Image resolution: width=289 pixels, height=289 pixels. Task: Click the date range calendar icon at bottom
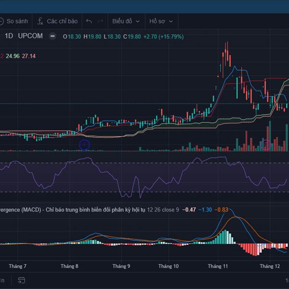(21, 280)
